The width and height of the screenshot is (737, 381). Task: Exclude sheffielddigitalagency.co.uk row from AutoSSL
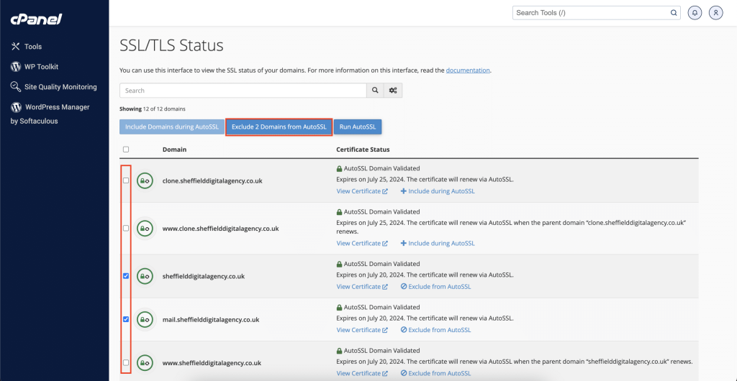pos(435,286)
